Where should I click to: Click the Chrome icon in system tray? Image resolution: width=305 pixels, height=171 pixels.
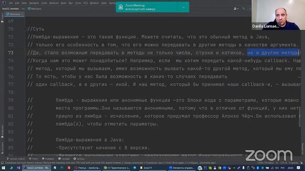click(220, 168)
